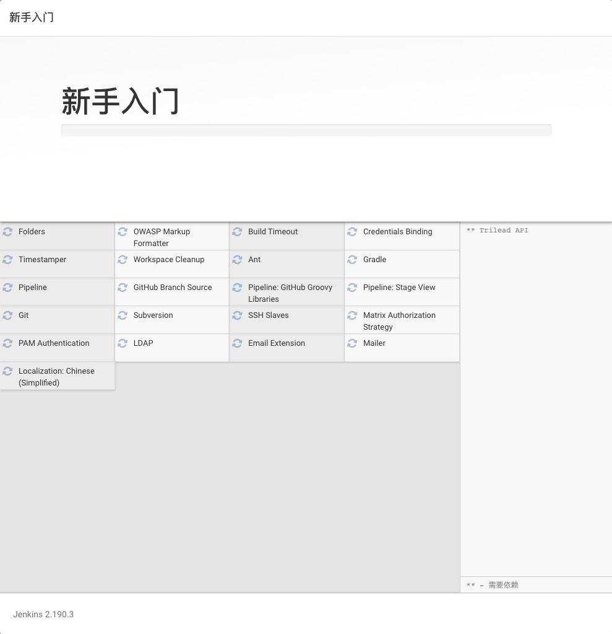The width and height of the screenshot is (612, 634).
Task: Click the sync icon beside PAM Authentication
Action: tap(7, 343)
